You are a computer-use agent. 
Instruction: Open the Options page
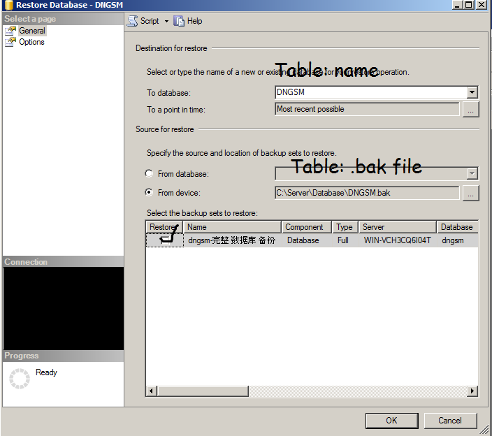[31, 42]
